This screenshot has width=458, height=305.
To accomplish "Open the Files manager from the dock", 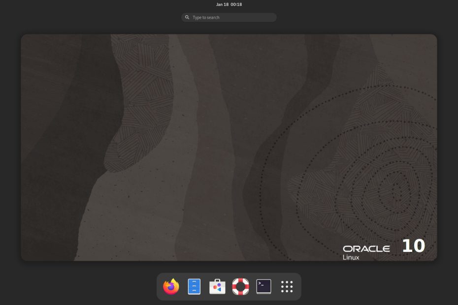I will pos(194,287).
